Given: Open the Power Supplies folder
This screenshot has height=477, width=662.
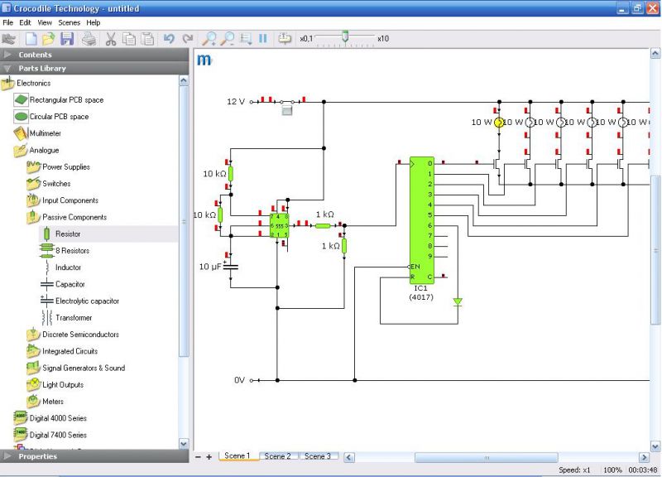Looking at the screenshot, I should (58, 167).
